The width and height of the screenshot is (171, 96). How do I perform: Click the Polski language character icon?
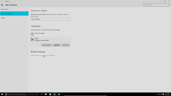(32, 39)
